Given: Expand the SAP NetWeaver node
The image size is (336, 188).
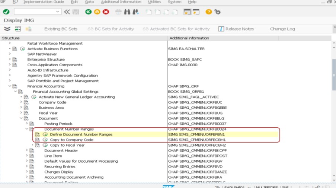Looking at the screenshot, I should pos(10,54).
